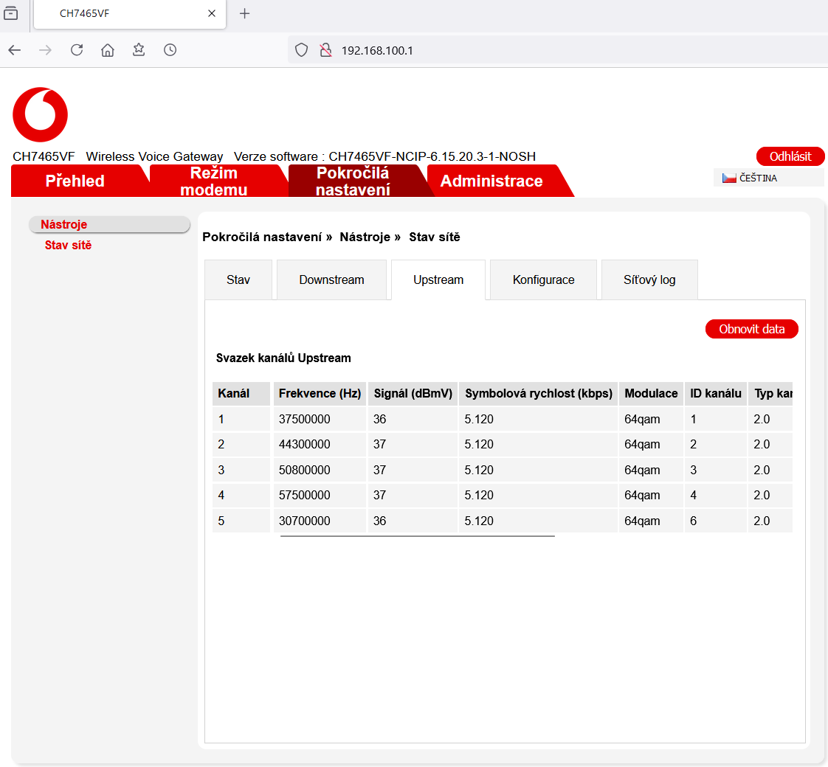Click the tracking protection shield icon

(301, 50)
